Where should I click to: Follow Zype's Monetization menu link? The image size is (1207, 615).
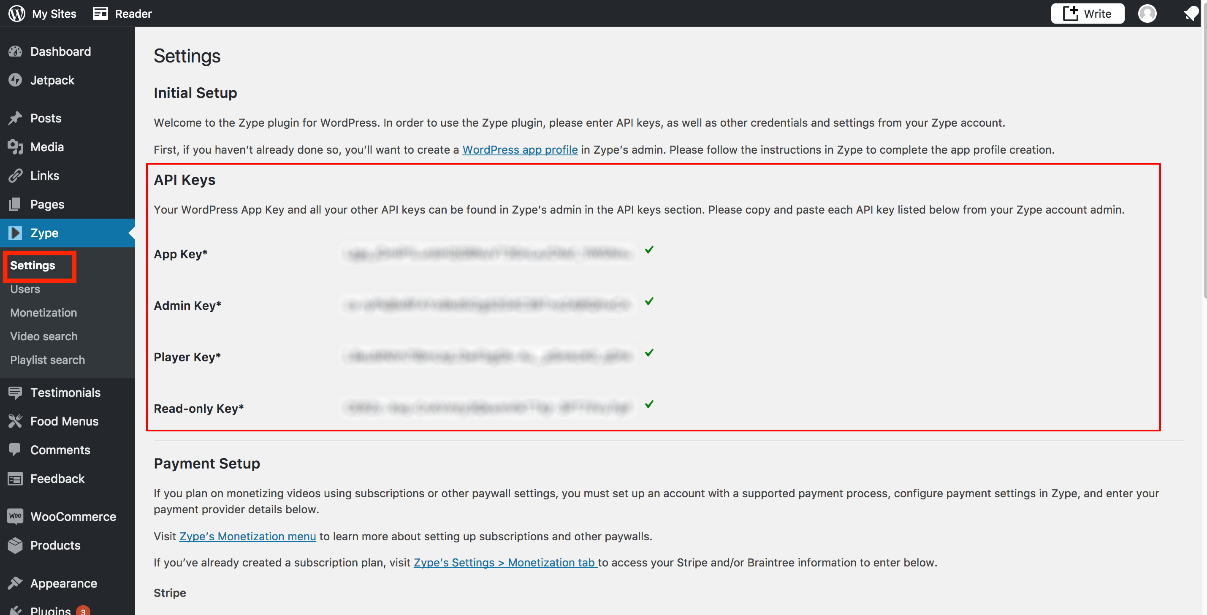[248, 536]
